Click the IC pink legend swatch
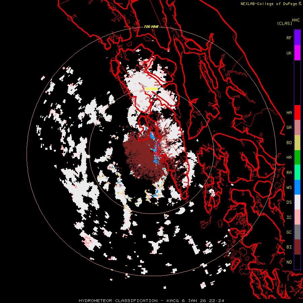This screenshot has width=303, height=303. (297, 217)
